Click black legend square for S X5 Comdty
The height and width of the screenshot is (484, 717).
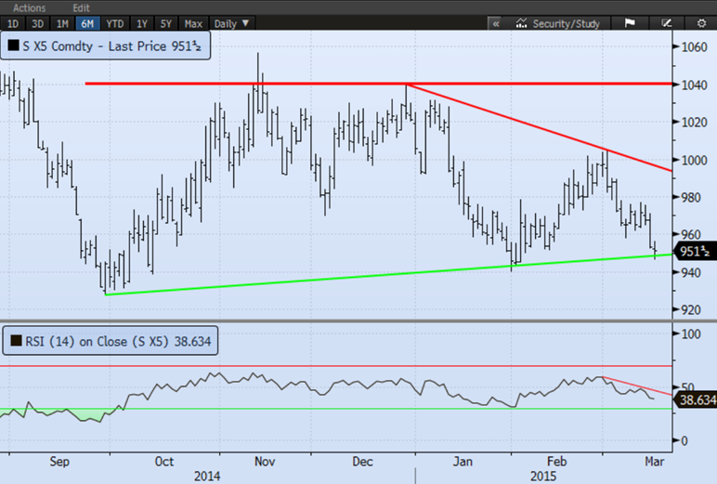[13, 43]
